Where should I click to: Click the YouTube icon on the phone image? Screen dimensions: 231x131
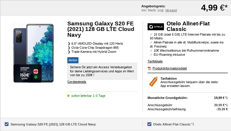[x=35, y=71]
